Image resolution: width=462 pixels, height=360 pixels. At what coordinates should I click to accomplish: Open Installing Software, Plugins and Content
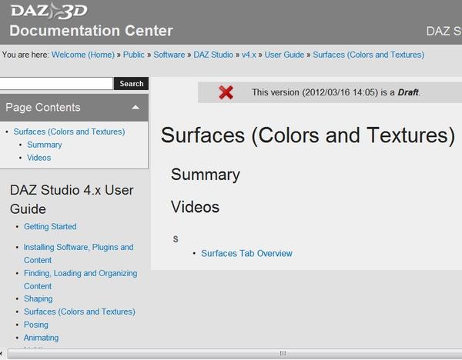[78, 248]
